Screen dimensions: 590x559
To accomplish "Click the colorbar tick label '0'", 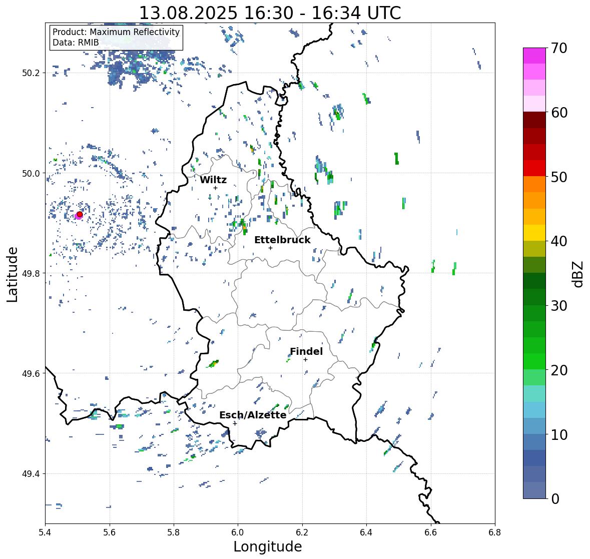I will coord(555,499).
